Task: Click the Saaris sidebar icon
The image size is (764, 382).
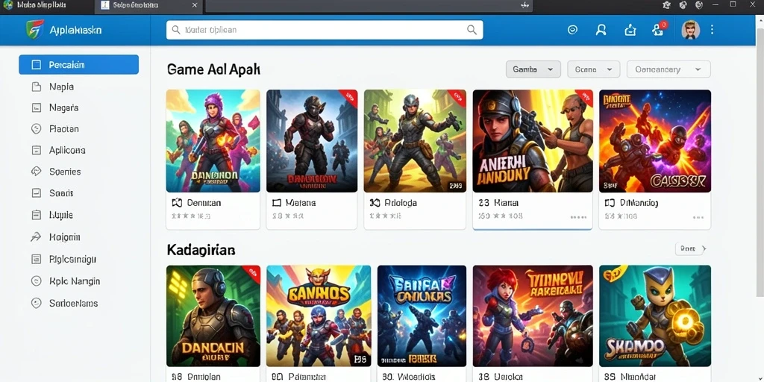Action: (36, 193)
